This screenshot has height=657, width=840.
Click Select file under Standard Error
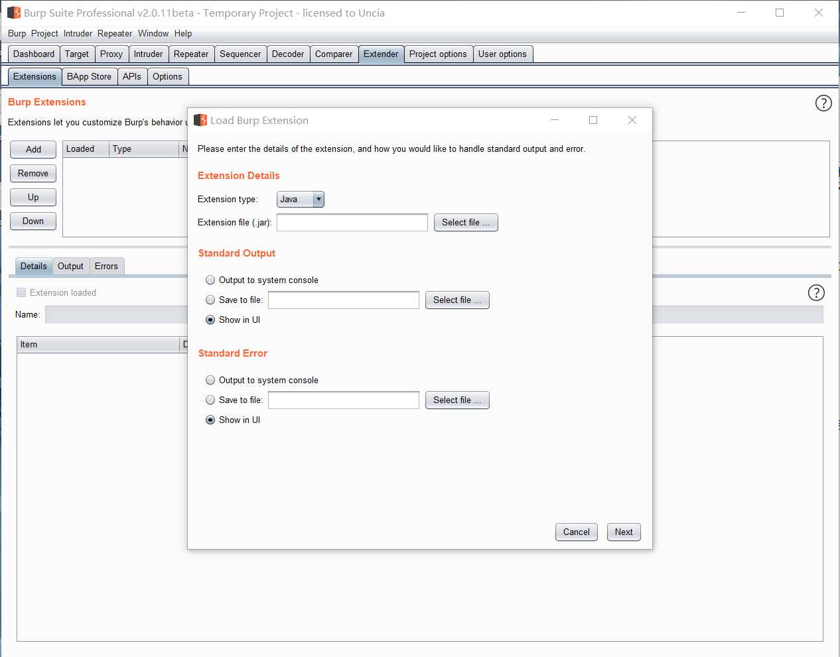(x=457, y=400)
